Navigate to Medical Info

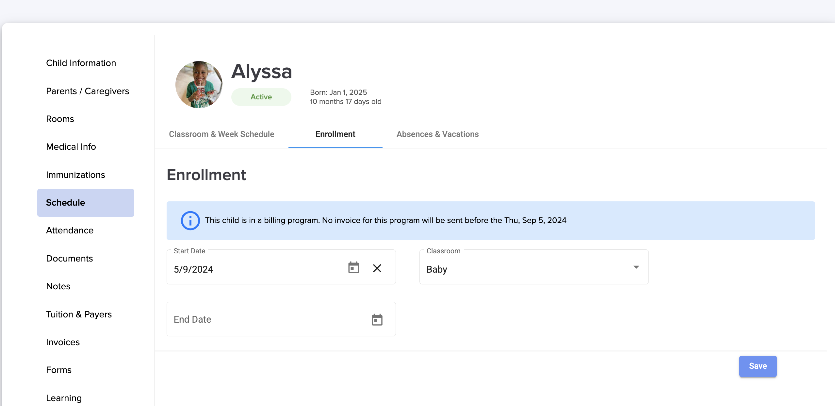pyautogui.click(x=71, y=147)
